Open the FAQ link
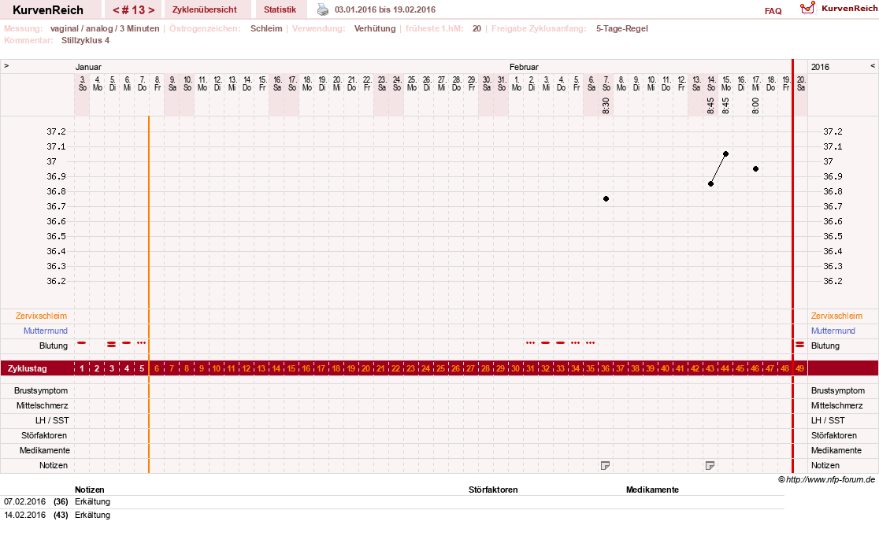 [x=773, y=11]
